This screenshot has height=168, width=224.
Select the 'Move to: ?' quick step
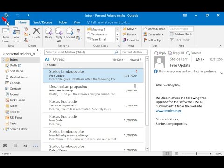(100, 29)
